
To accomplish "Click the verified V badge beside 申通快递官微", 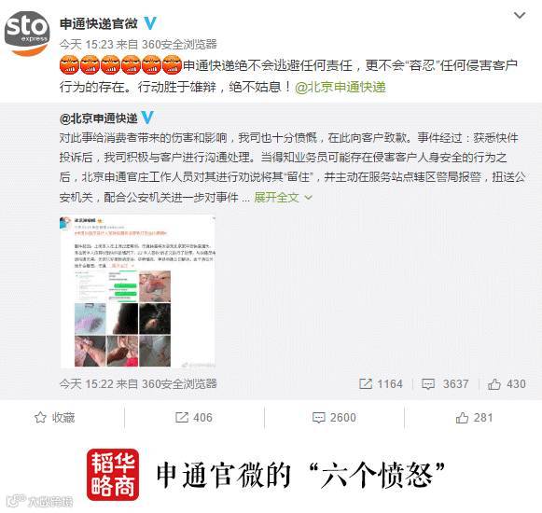I will click(x=150, y=23).
